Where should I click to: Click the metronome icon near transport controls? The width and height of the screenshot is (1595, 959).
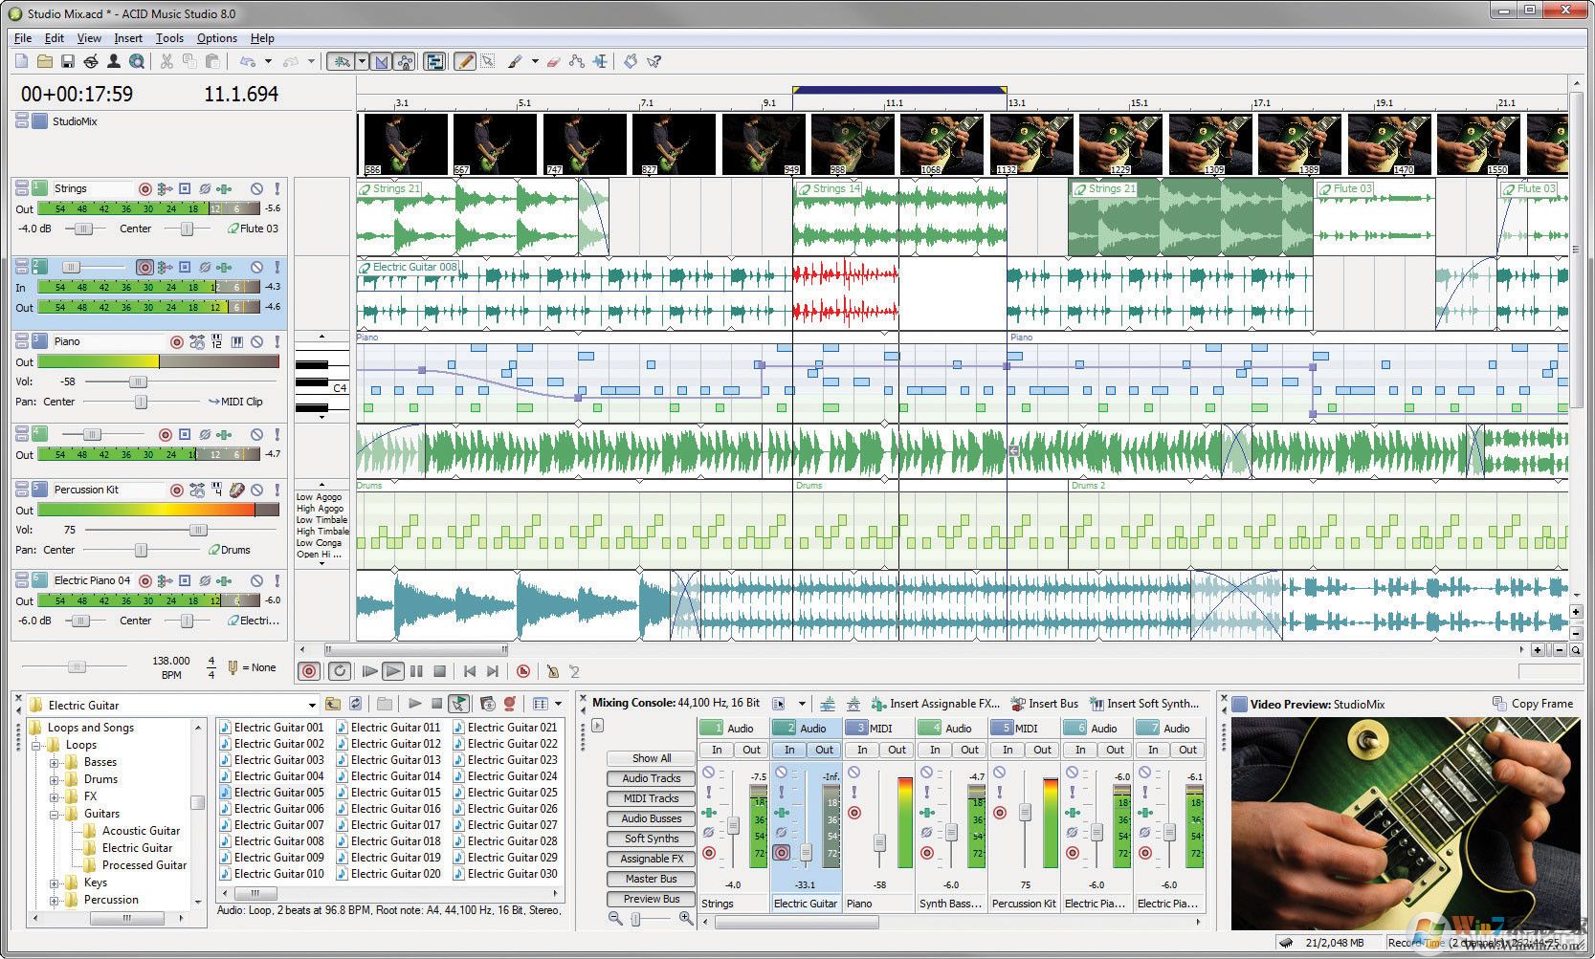click(553, 670)
